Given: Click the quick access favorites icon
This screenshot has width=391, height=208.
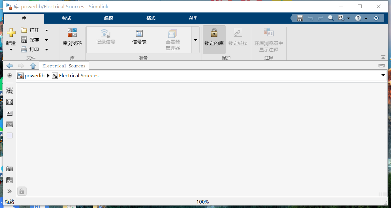Looking at the screenshot, I should coord(341,18).
